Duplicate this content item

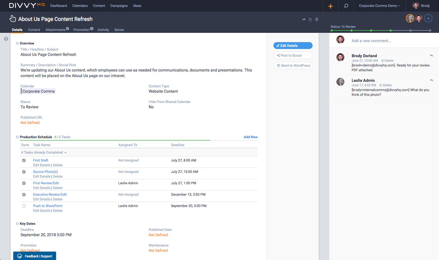(x=310, y=19)
